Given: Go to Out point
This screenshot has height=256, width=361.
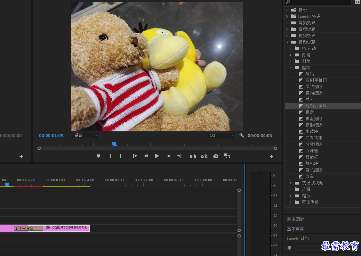Looking at the screenshot, I should (179, 156).
